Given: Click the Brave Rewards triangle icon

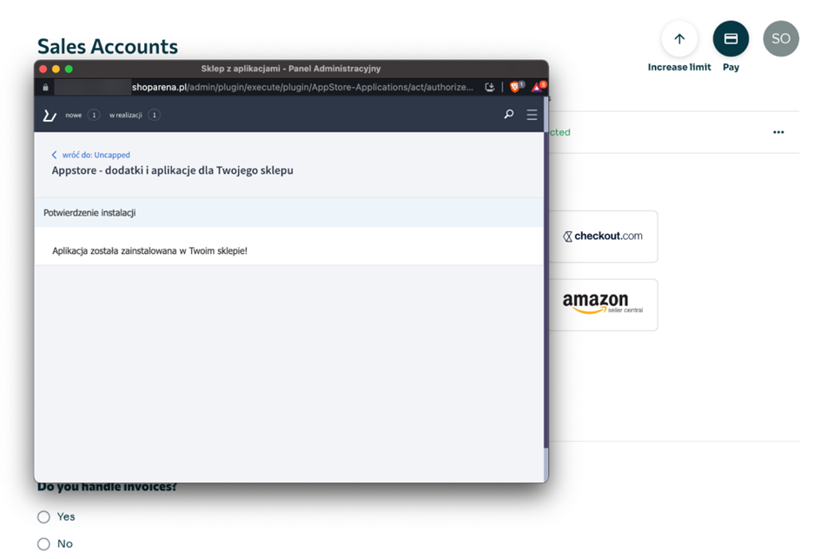Looking at the screenshot, I should click(538, 87).
